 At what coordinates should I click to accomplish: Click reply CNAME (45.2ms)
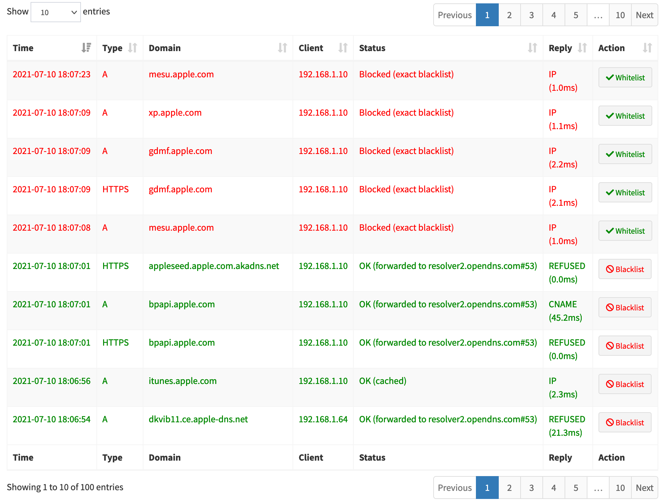566,311
